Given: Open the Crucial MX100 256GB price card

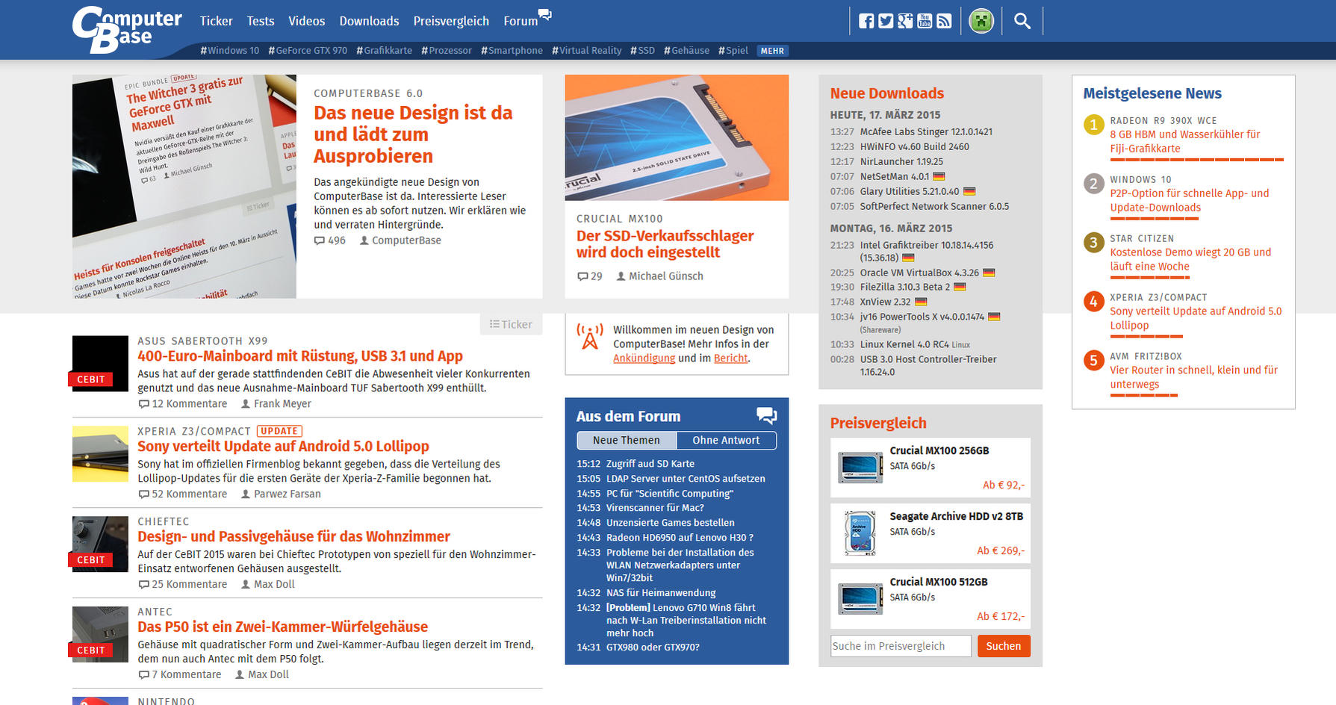Looking at the screenshot, I should click(x=930, y=468).
